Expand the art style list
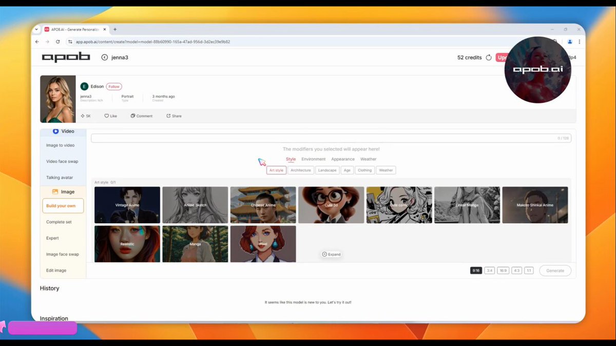Screen dimensions: 616x346 click(331, 254)
